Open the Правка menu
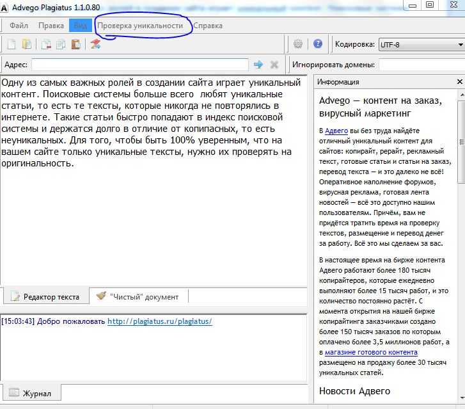Viewport: 465px width, 409px height. pos(51,26)
